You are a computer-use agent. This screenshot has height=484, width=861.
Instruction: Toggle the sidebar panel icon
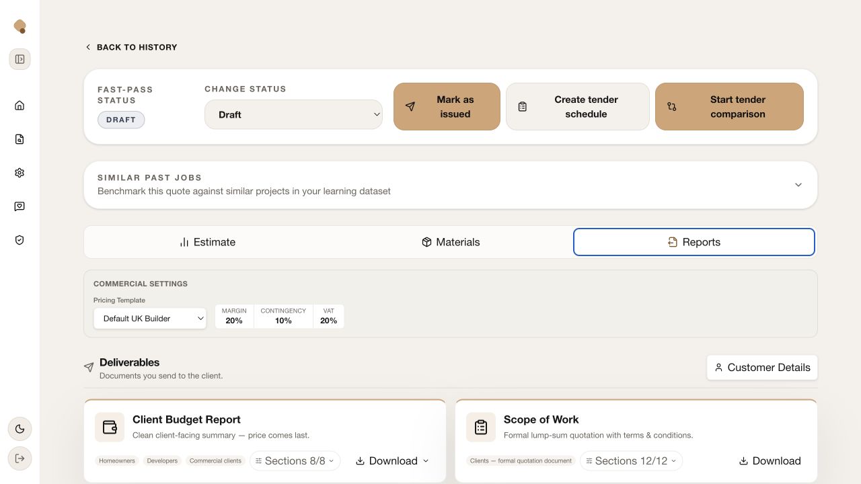[x=20, y=59]
